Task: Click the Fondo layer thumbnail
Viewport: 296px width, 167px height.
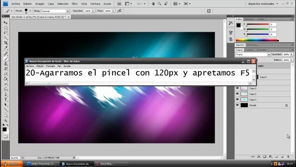Action: [244, 105]
